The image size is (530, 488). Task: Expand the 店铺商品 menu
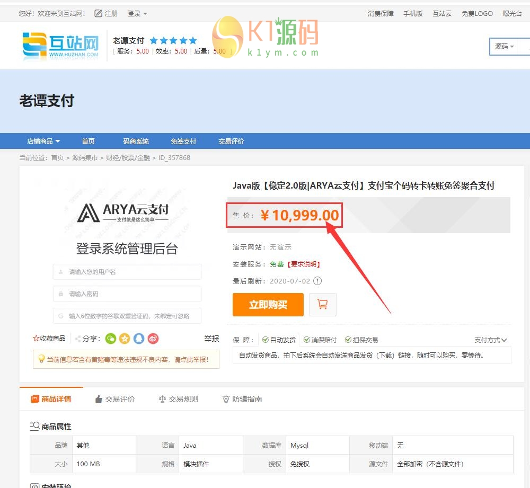43,141
